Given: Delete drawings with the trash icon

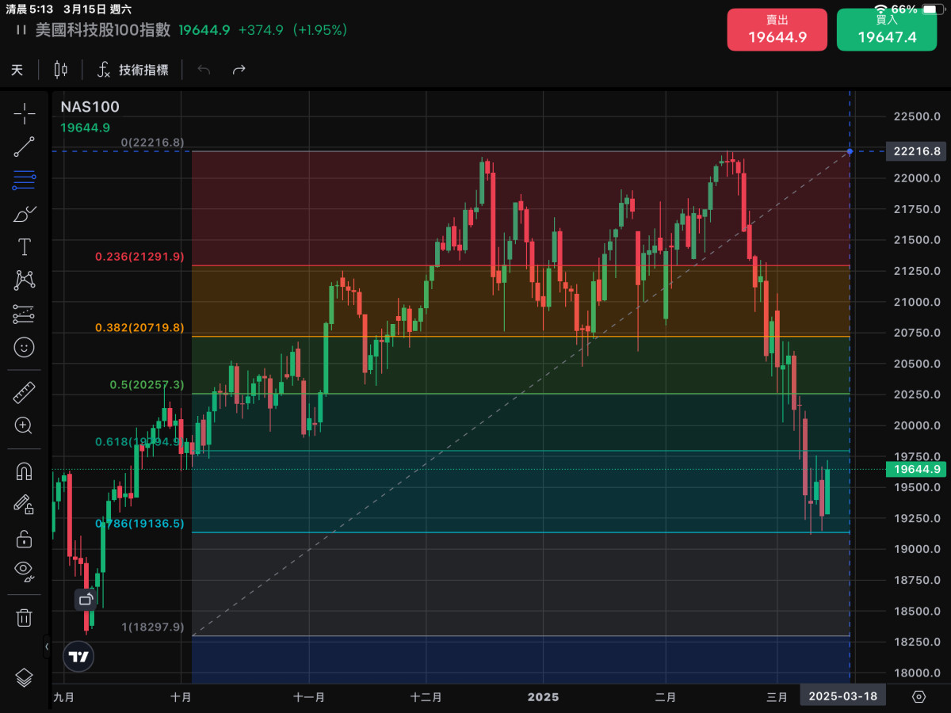Looking at the screenshot, I should pos(24,617).
